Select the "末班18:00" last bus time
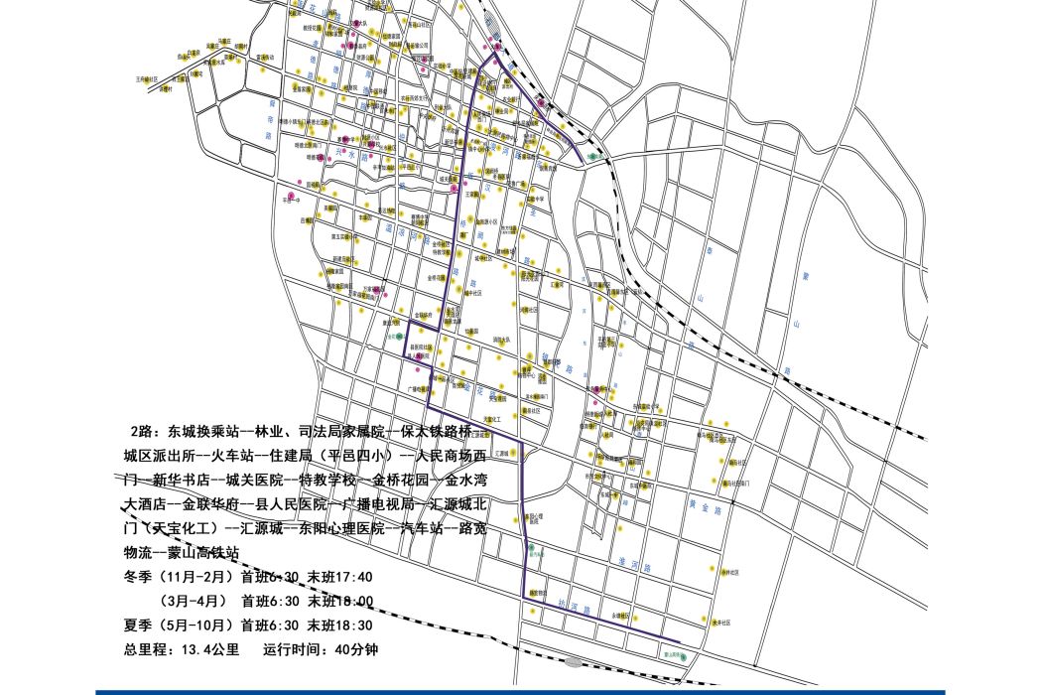This screenshot has width=1041, height=695. tap(340, 602)
